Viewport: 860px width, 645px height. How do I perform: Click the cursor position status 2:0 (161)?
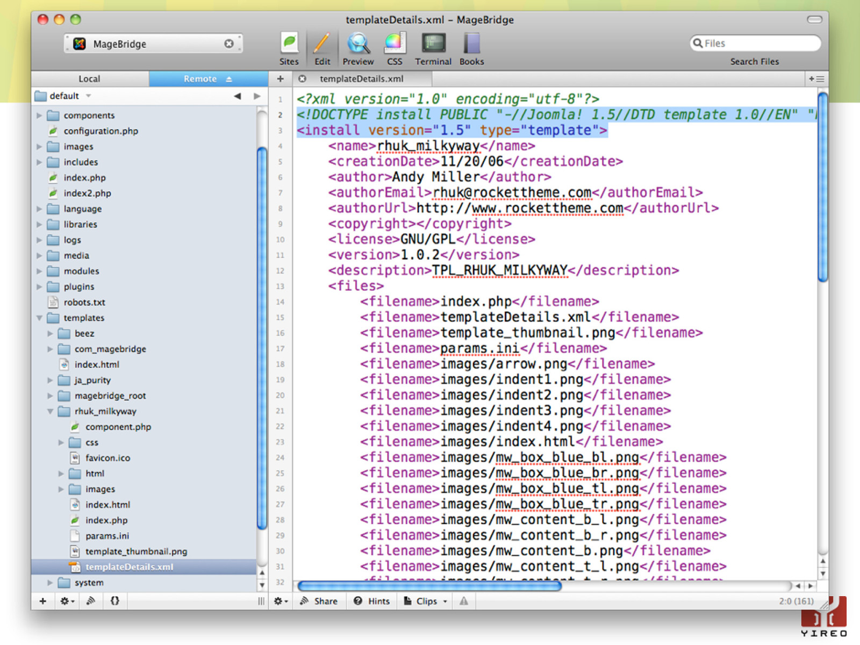coord(797,601)
